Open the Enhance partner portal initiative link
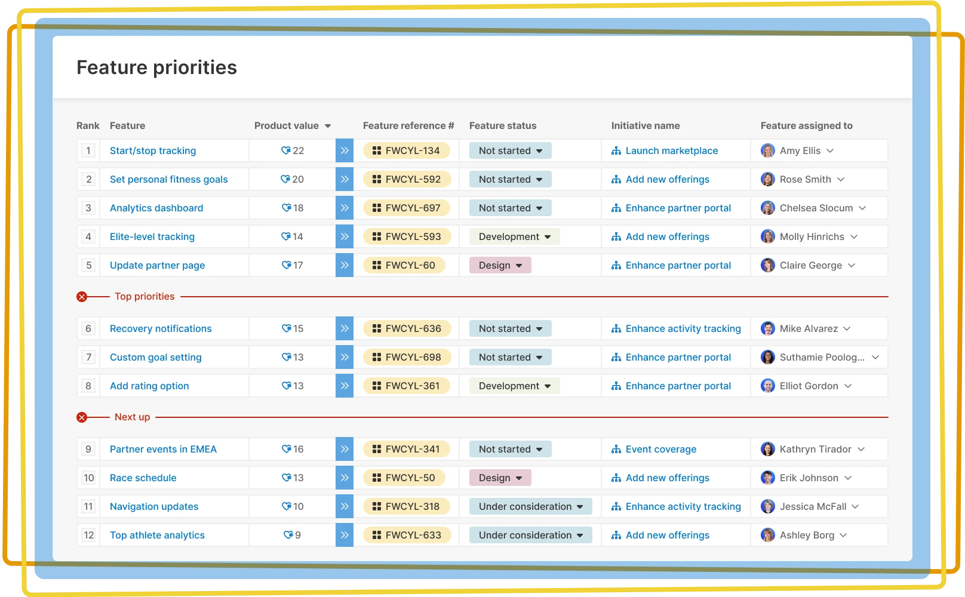The height and width of the screenshot is (597, 965). pyautogui.click(x=678, y=208)
